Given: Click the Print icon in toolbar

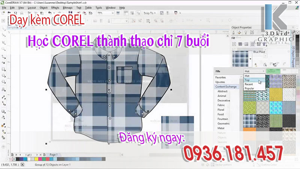Looking at the screenshot, I should (x=22, y=13).
